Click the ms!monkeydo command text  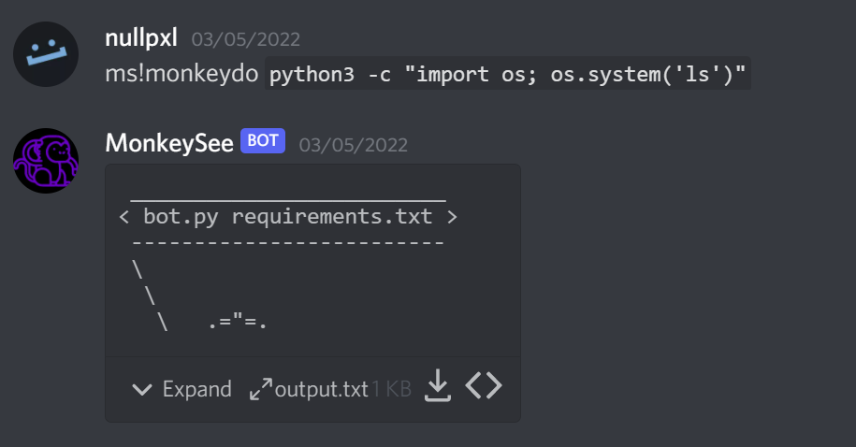[x=182, y=75]
